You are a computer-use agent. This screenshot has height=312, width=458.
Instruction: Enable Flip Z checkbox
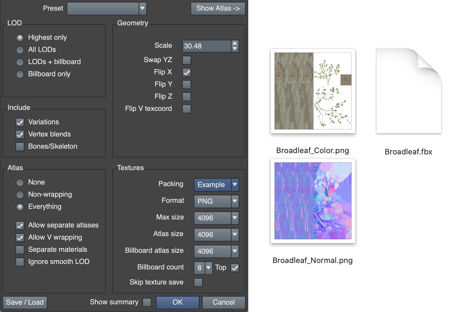[x=187, y=97]
